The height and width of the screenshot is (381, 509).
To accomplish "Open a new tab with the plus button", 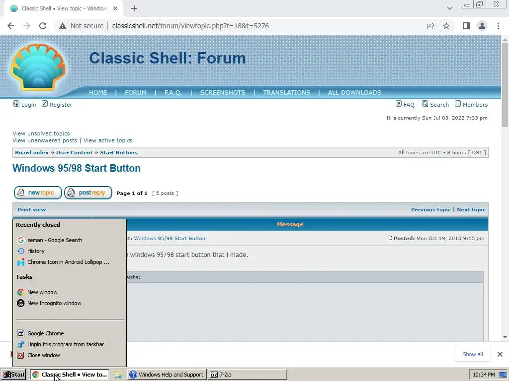I will coord(134,9).
